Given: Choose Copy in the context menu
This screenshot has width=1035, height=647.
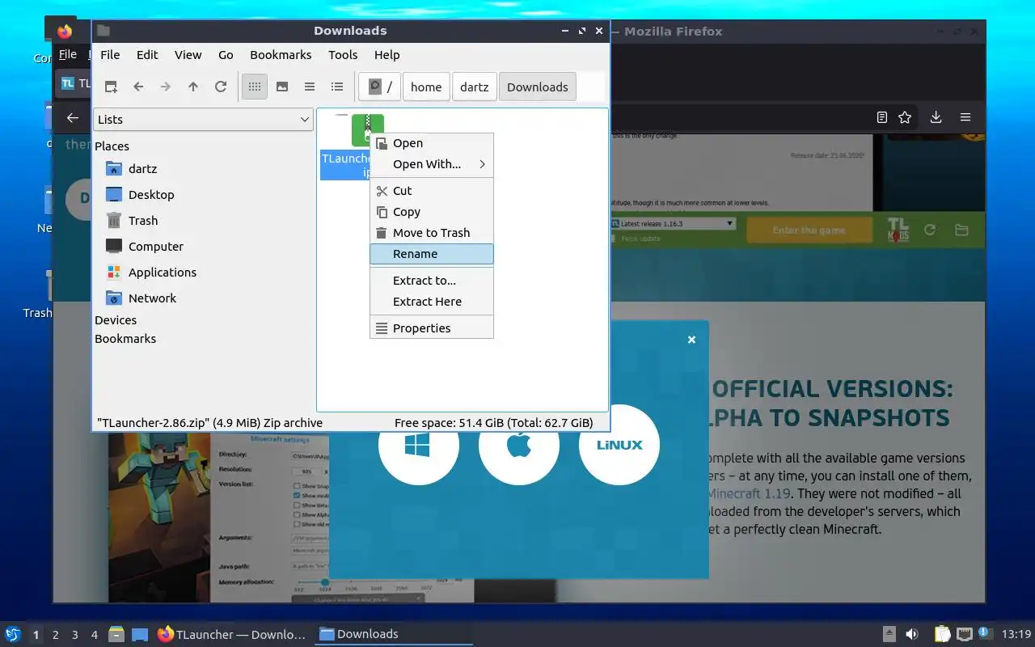Looking at the screenshot, I should click(x=432, y=212).
